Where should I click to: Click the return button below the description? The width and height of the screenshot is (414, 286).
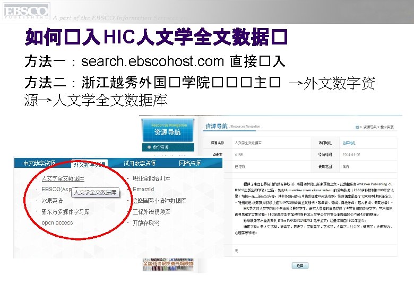300,265
